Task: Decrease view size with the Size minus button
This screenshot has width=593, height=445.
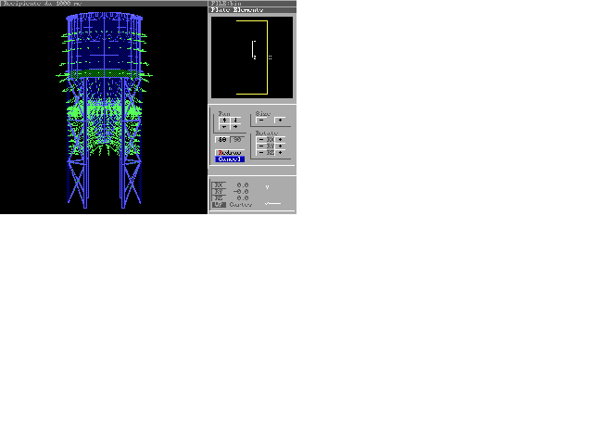Action: coord(261,120)
